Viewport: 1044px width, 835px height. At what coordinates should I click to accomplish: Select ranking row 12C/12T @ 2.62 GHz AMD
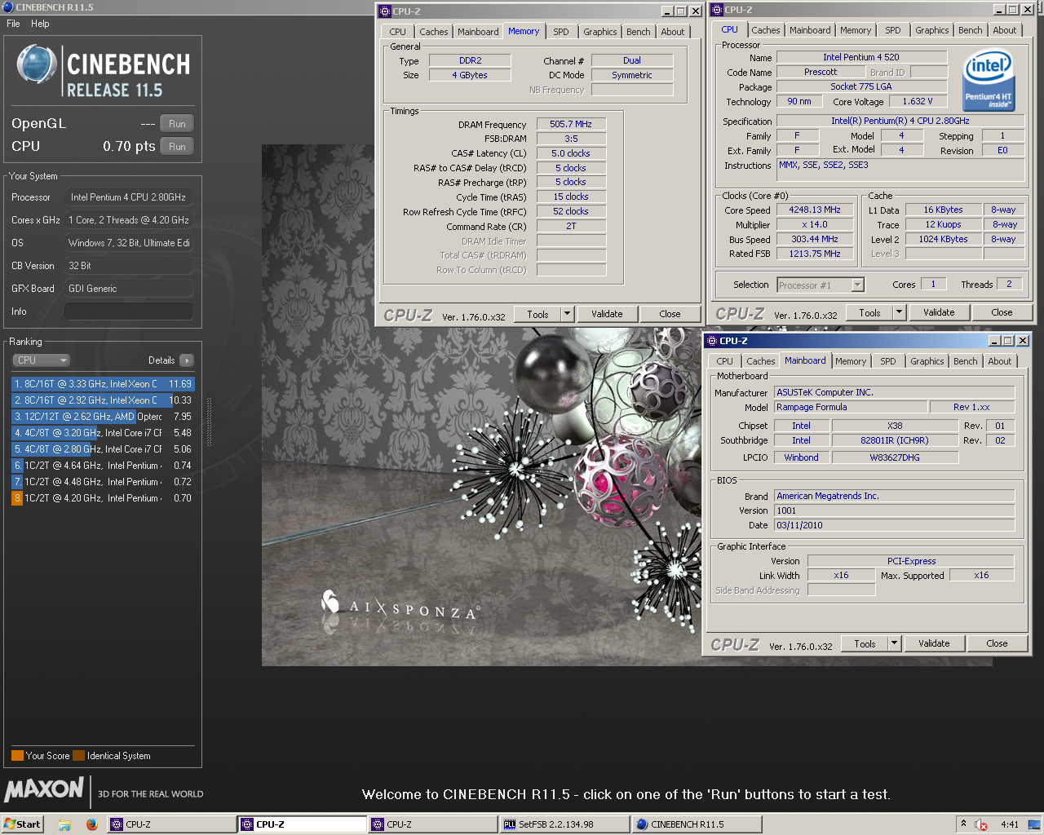click(103, 417)
